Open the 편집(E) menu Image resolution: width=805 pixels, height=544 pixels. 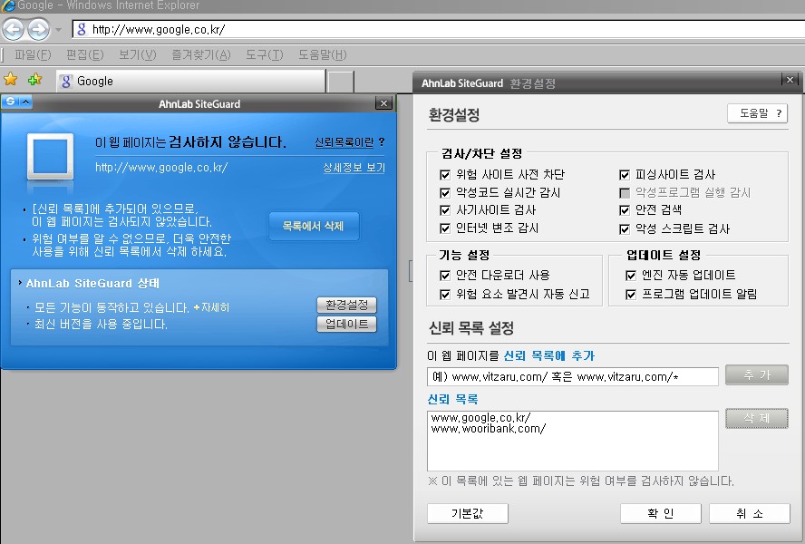coord(85,54)
